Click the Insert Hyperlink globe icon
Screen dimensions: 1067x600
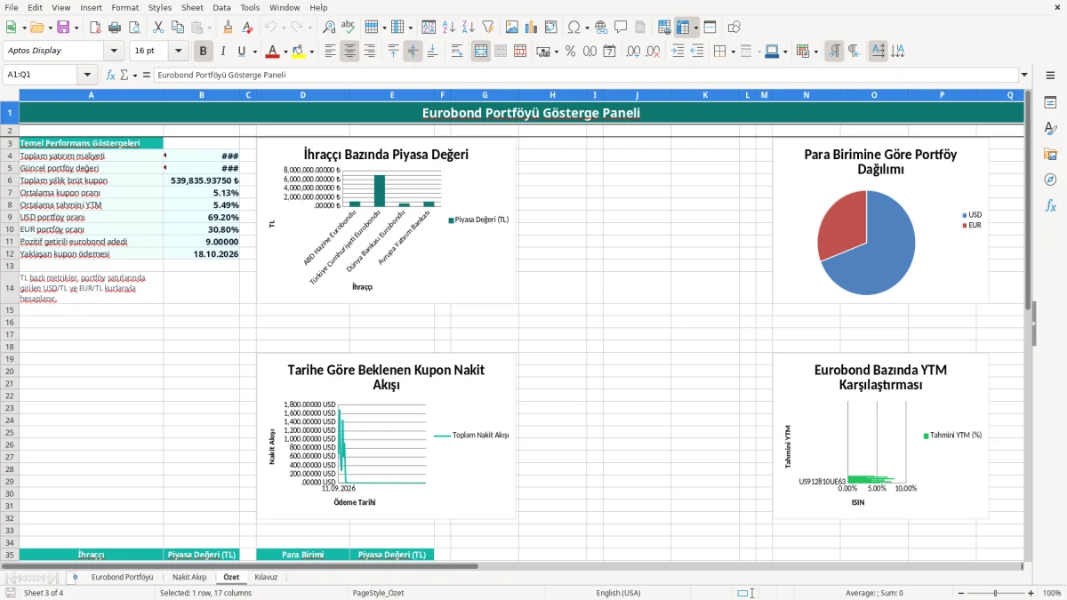601,28
